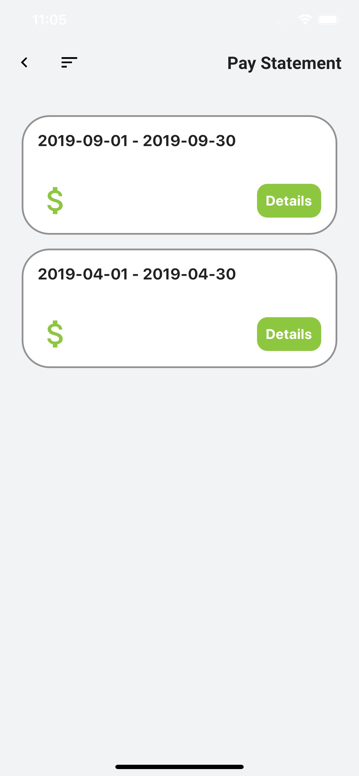Tap the Wi-Fi status icon
359x776 pixels.
[x=305, y=20]
